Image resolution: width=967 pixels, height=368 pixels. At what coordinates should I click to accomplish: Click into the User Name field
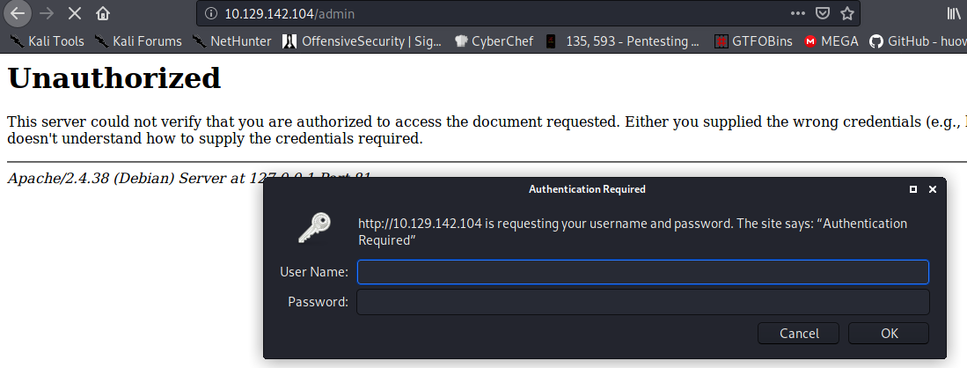pyautogui.click(x=642, y=271)
